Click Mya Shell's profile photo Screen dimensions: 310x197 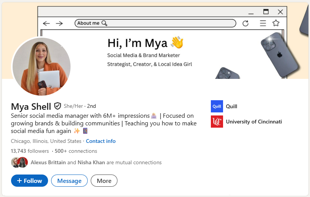pyautogui.click(x=42, y=66)
